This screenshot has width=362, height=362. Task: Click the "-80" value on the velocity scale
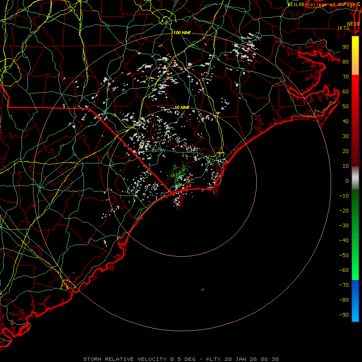(x=344, y=300)
